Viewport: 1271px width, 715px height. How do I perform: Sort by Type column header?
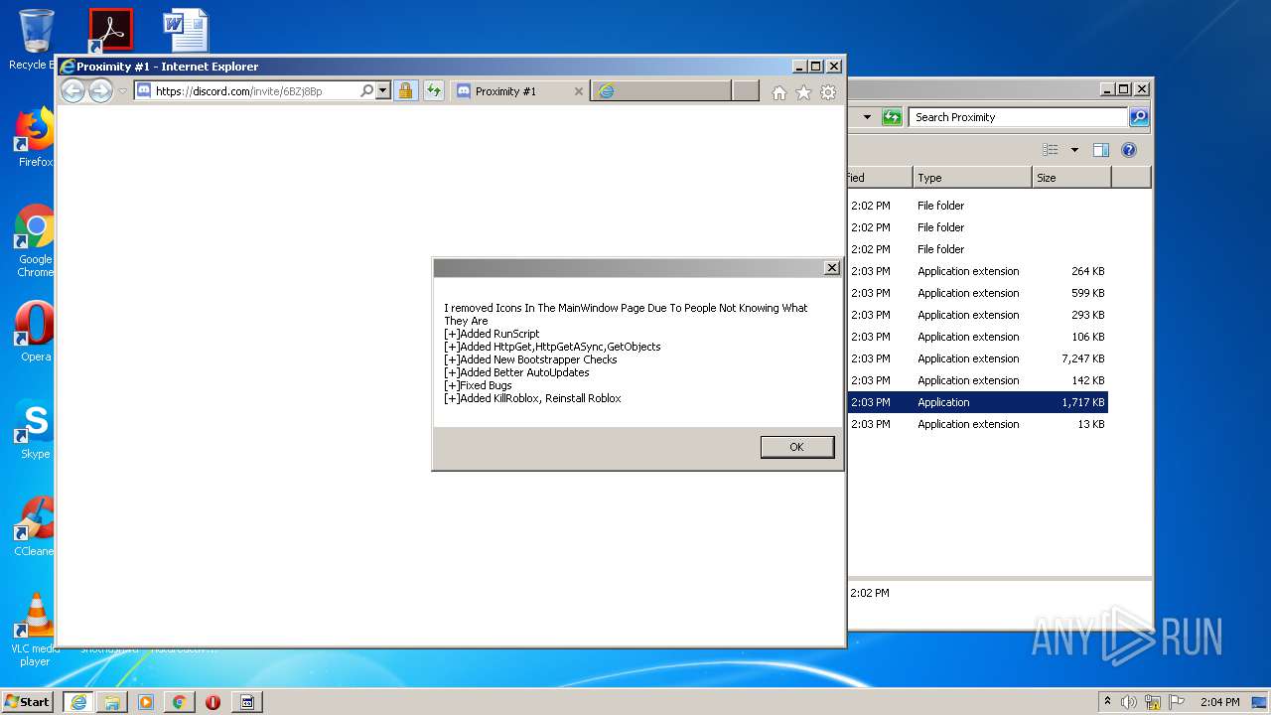tap(972, 178)
